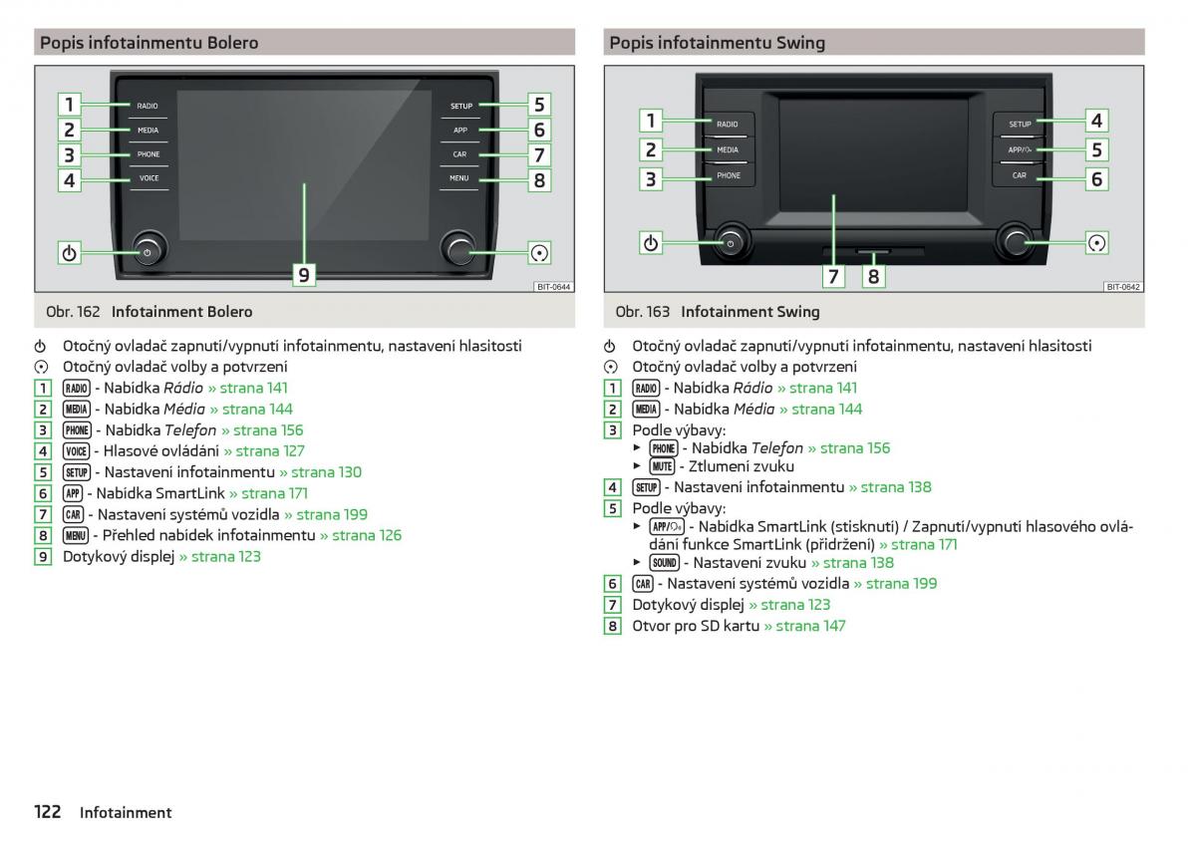Click the selection knob on the Swing unit
Viewport: 1196px width, 842px height.
tap(1015, 240)
